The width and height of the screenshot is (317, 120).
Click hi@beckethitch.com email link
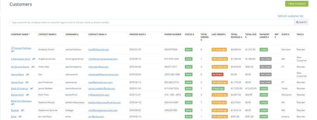click(99, 95)
